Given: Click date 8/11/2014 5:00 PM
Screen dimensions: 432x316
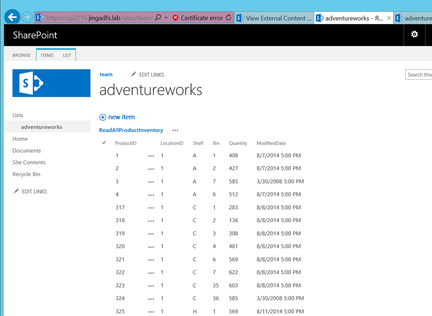Looking at the screenshot, I should 280,311.
